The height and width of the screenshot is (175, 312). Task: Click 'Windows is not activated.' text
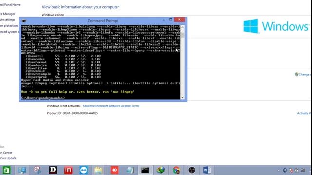63,106
